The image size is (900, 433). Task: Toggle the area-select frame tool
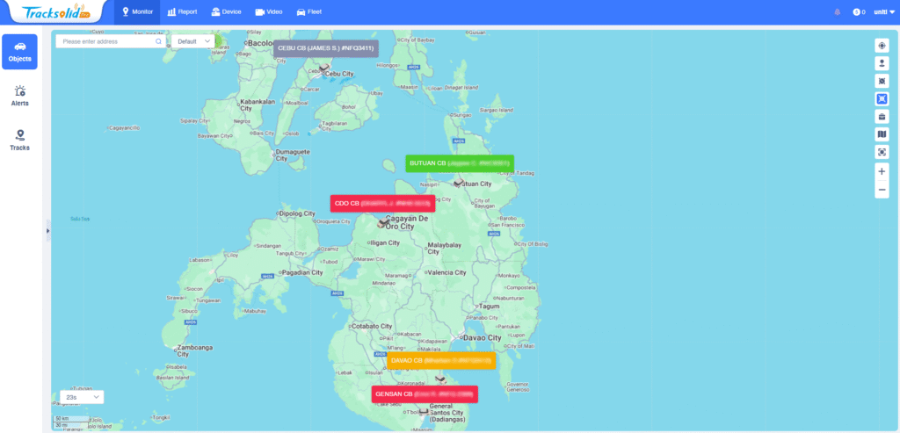[882, 81]
